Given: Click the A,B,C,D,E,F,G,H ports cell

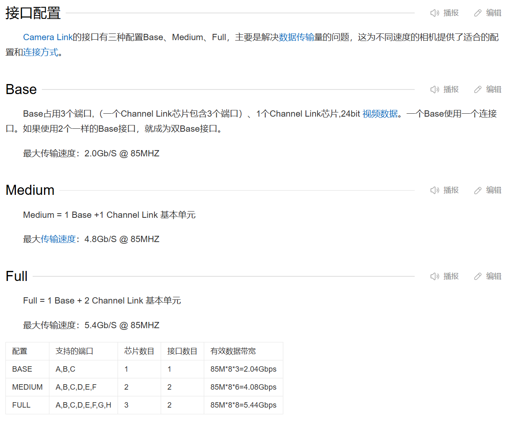Looking at the screenshot, I should (x=84, y=405).
